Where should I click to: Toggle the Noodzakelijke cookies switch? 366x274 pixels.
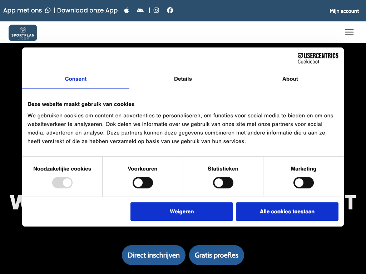62,183
